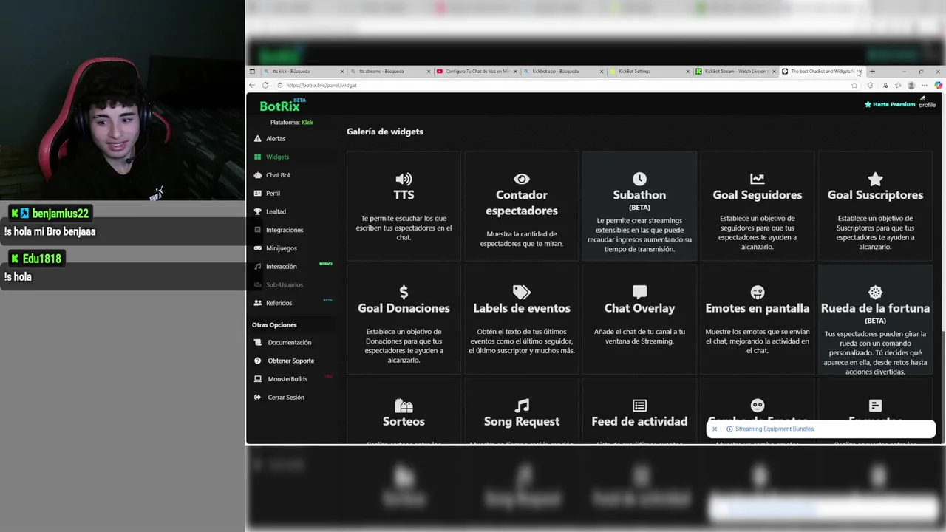This screenshot has height=532, width=946.
Task: Click the Interacción music note icon
Action: tap(257, 267)
